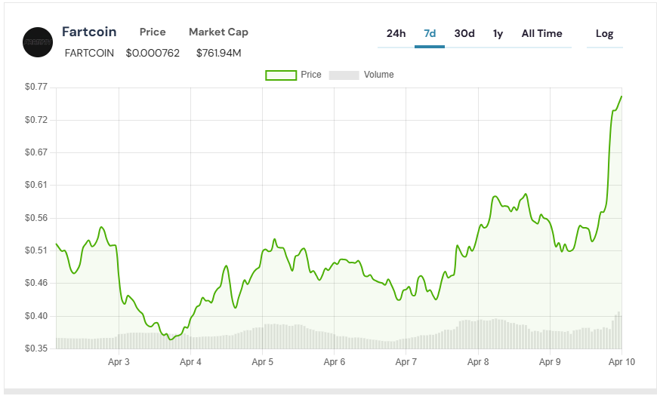Click the Price column header
Image resolution: width=657 pixels, height=396 pixels.
(x=153, y=32)
